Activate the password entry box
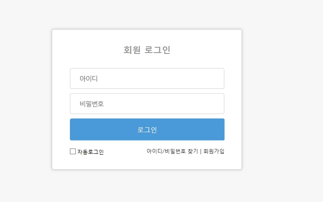The width and height of the screenshot is (323, 202). pos(147,104)
